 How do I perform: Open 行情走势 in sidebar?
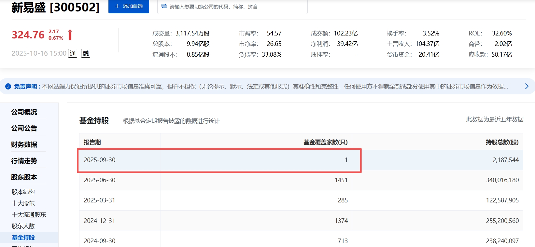(24, 161)
